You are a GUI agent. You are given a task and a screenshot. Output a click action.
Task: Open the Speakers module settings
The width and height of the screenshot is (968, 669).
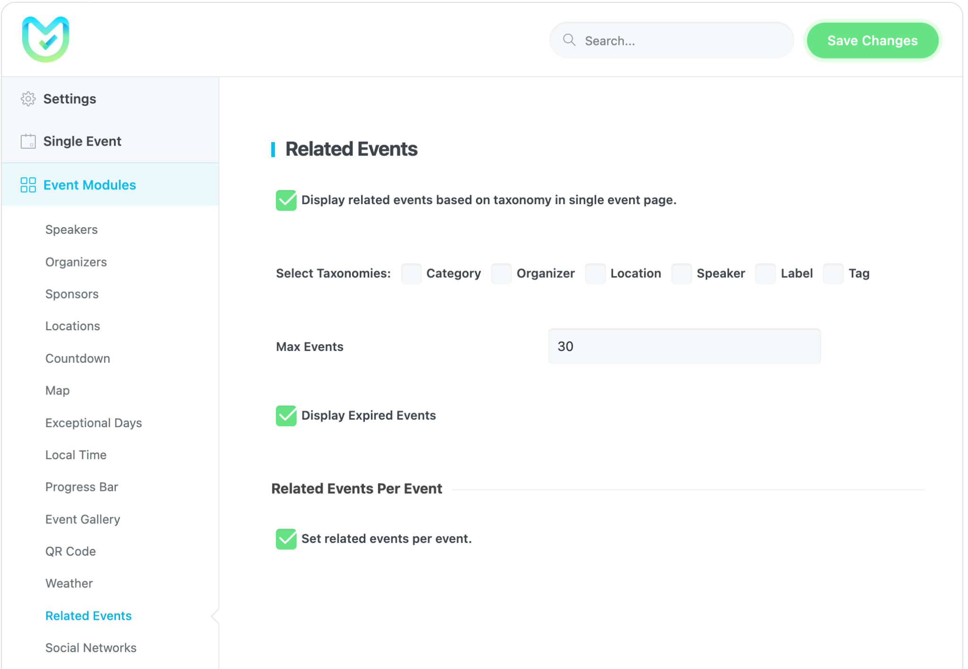(71, 230)
